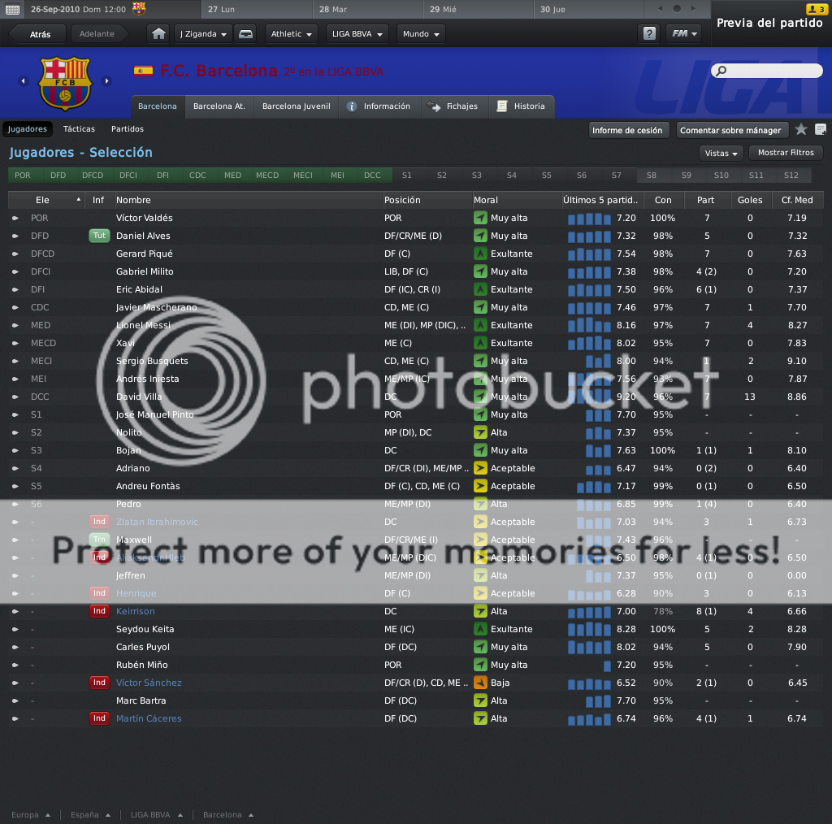
Task: Click the Mostrar Filtros button
Action: [786, 153]
